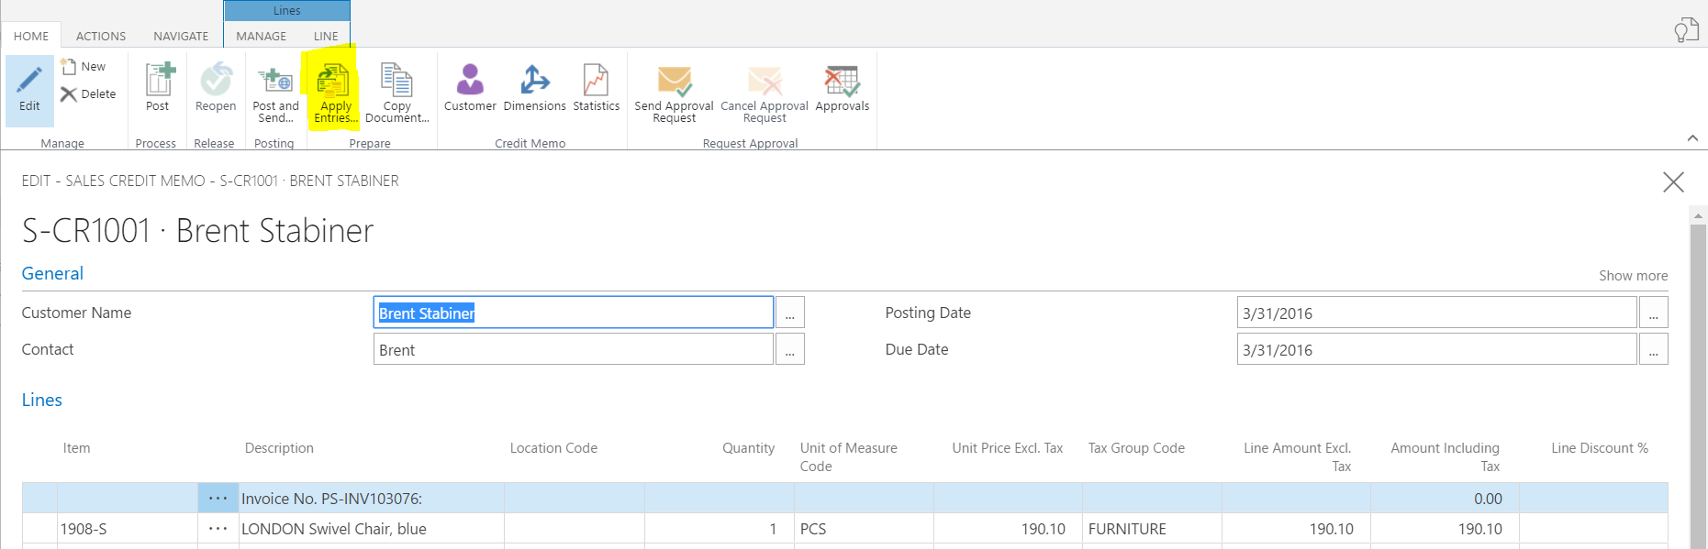The height and width of the screenshot is (549, 1708).
Task: Select the PCS unit cell
Action: tap(864, 529)
